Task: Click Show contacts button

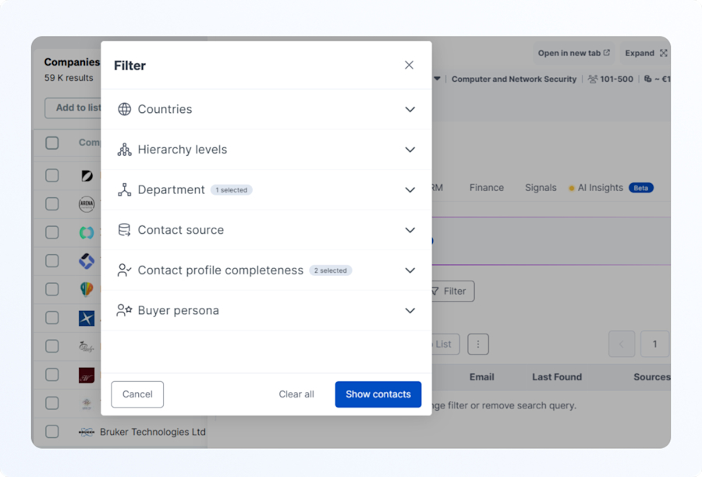Action: [378, 394]
